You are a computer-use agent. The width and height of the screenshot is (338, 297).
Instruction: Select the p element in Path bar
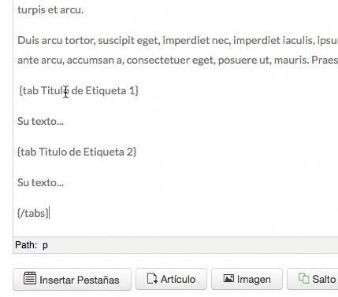pyautogui.click(x=45, y=245)
